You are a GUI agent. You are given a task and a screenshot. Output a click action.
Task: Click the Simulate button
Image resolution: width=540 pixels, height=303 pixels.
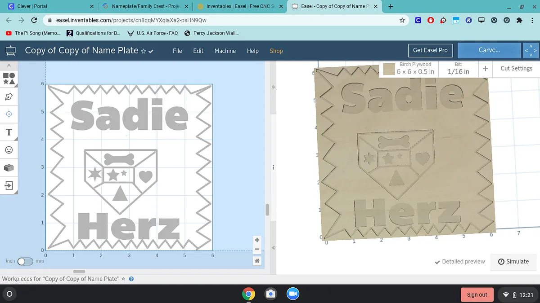513,261
